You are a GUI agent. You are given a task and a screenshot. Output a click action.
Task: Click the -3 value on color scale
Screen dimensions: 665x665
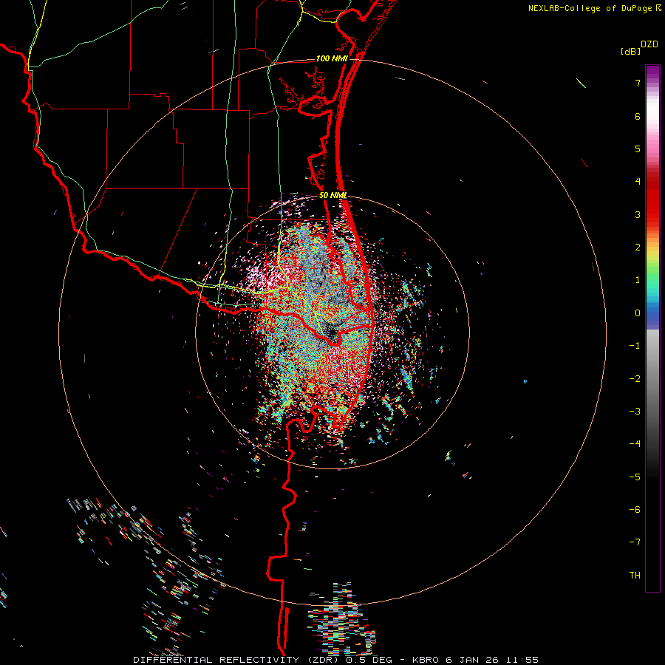pos(635,412)
